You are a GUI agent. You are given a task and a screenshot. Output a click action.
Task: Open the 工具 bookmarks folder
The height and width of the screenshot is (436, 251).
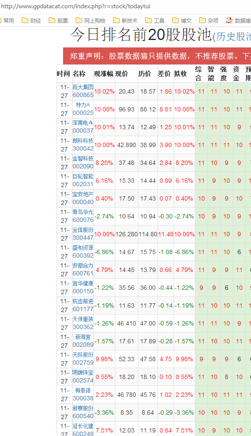tap(155, 20)
